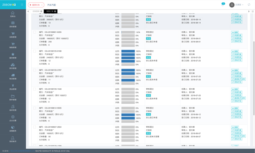Click the refresh icon in top bar
255x153 pixels.
click(x=249, y=5)
